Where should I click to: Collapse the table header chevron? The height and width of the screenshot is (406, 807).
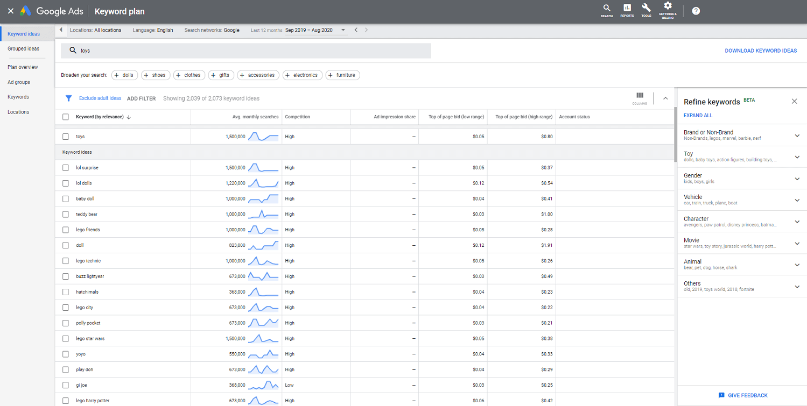coord(665,98)
